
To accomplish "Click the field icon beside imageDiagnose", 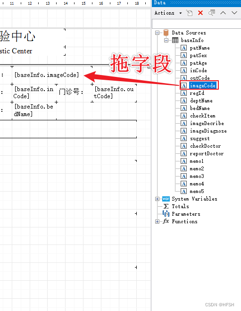I will 184,131.
